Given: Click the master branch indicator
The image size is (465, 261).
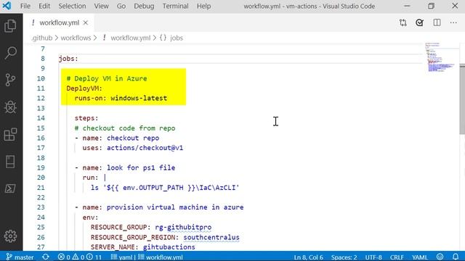Looking at the screenshot, I should pyautogui.click(x=20, y=257).
